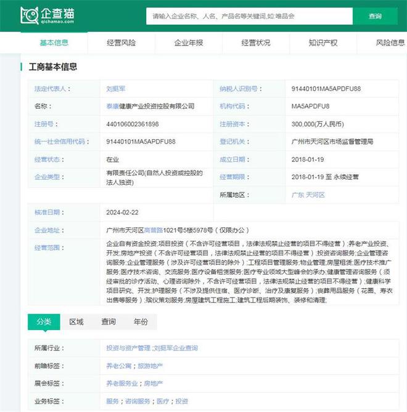
Task: Click the 机构代码 label link
Action: (x=232, y=106)
